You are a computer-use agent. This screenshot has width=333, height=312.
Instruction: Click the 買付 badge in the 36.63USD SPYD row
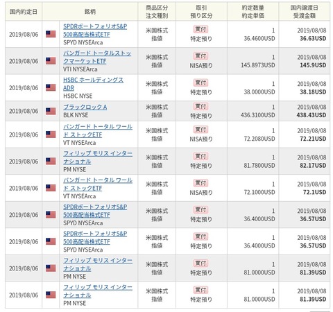tap(200, 29)
